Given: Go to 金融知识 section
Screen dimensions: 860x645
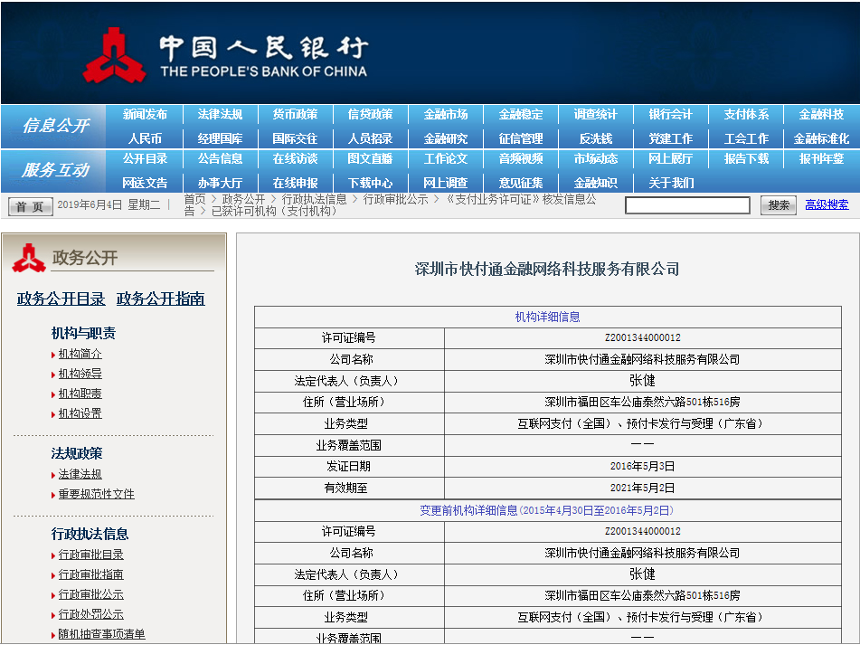Looking at the screenshot, I should 596,184.
